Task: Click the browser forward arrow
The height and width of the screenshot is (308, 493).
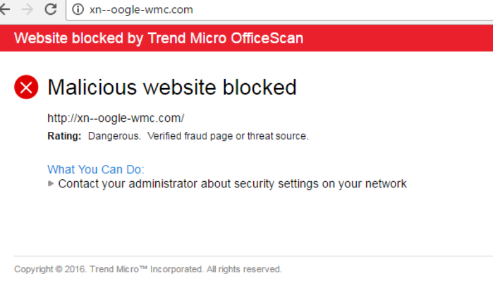Action: (x=27, y=9)
